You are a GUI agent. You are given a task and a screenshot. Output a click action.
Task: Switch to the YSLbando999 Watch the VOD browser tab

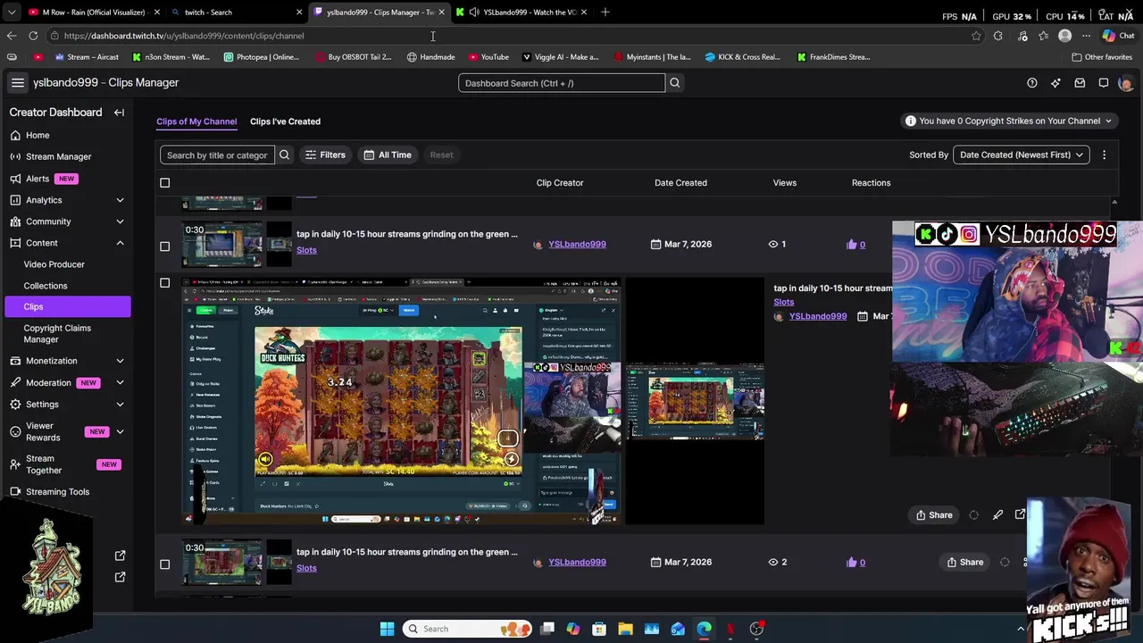coord(522,12)
